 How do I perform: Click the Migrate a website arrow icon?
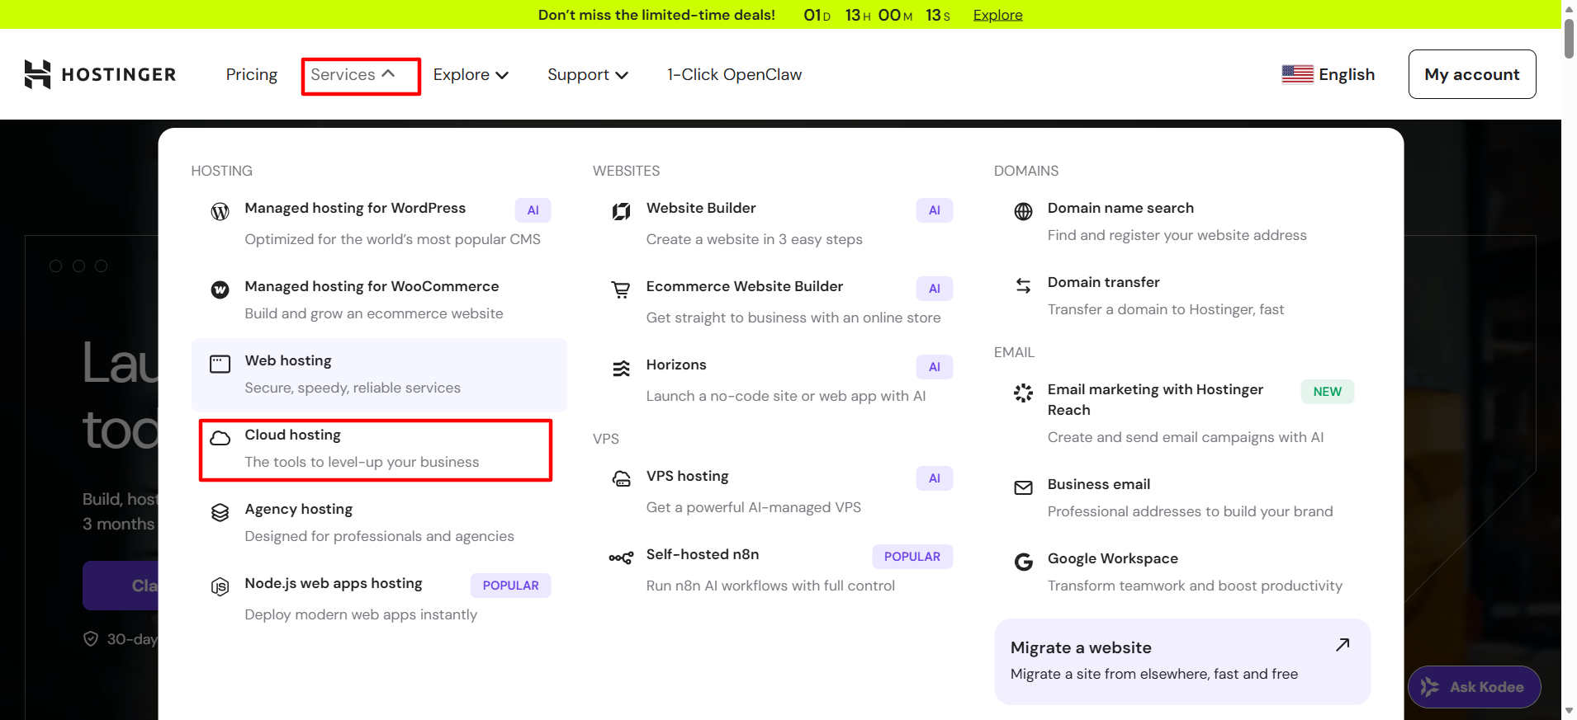(1343, 645)
